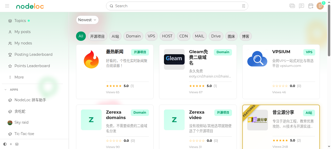The image size is (331, 149).
Task: Select the HOST category filter
Action: 167,36
